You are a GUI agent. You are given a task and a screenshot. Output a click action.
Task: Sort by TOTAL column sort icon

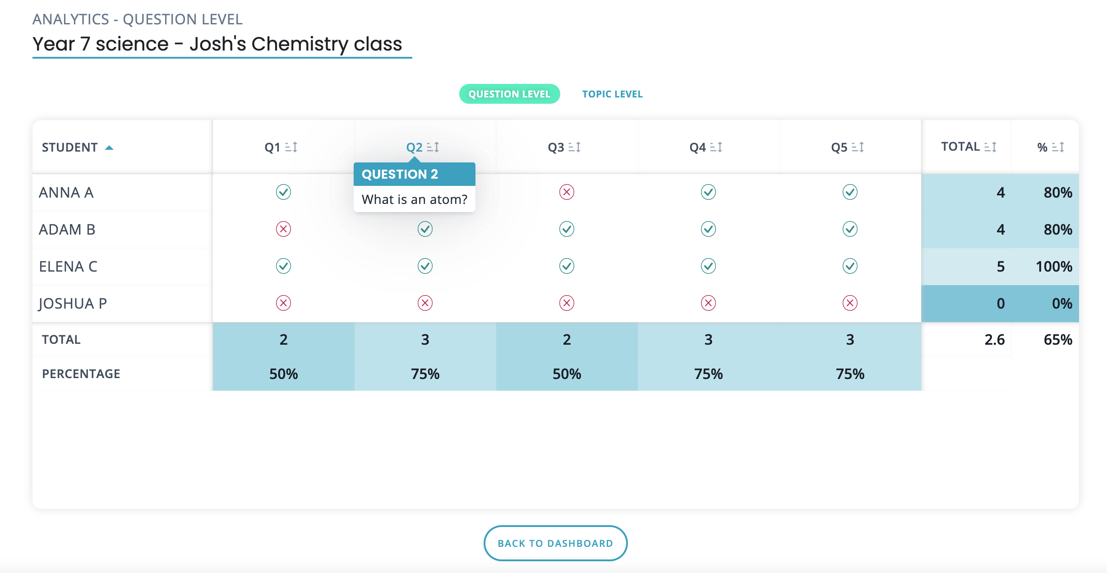[x=991, y=147]
